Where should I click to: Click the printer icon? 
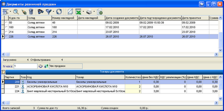[x=89, y=12]
